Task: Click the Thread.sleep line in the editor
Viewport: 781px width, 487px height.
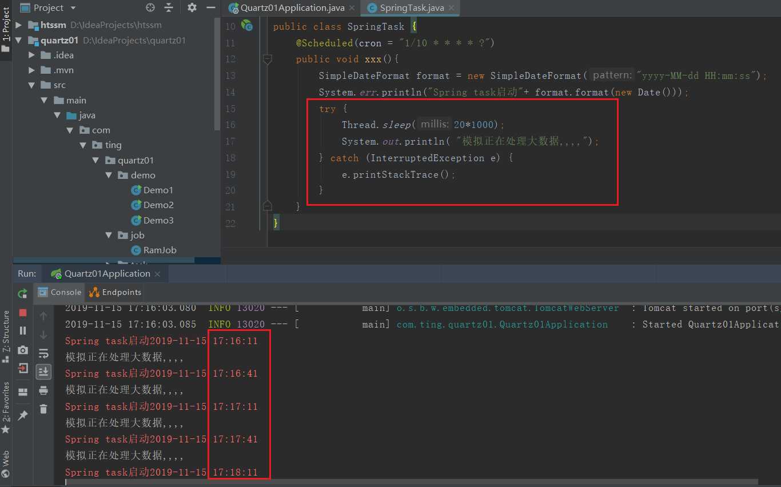Action: [x=423, y=125]
